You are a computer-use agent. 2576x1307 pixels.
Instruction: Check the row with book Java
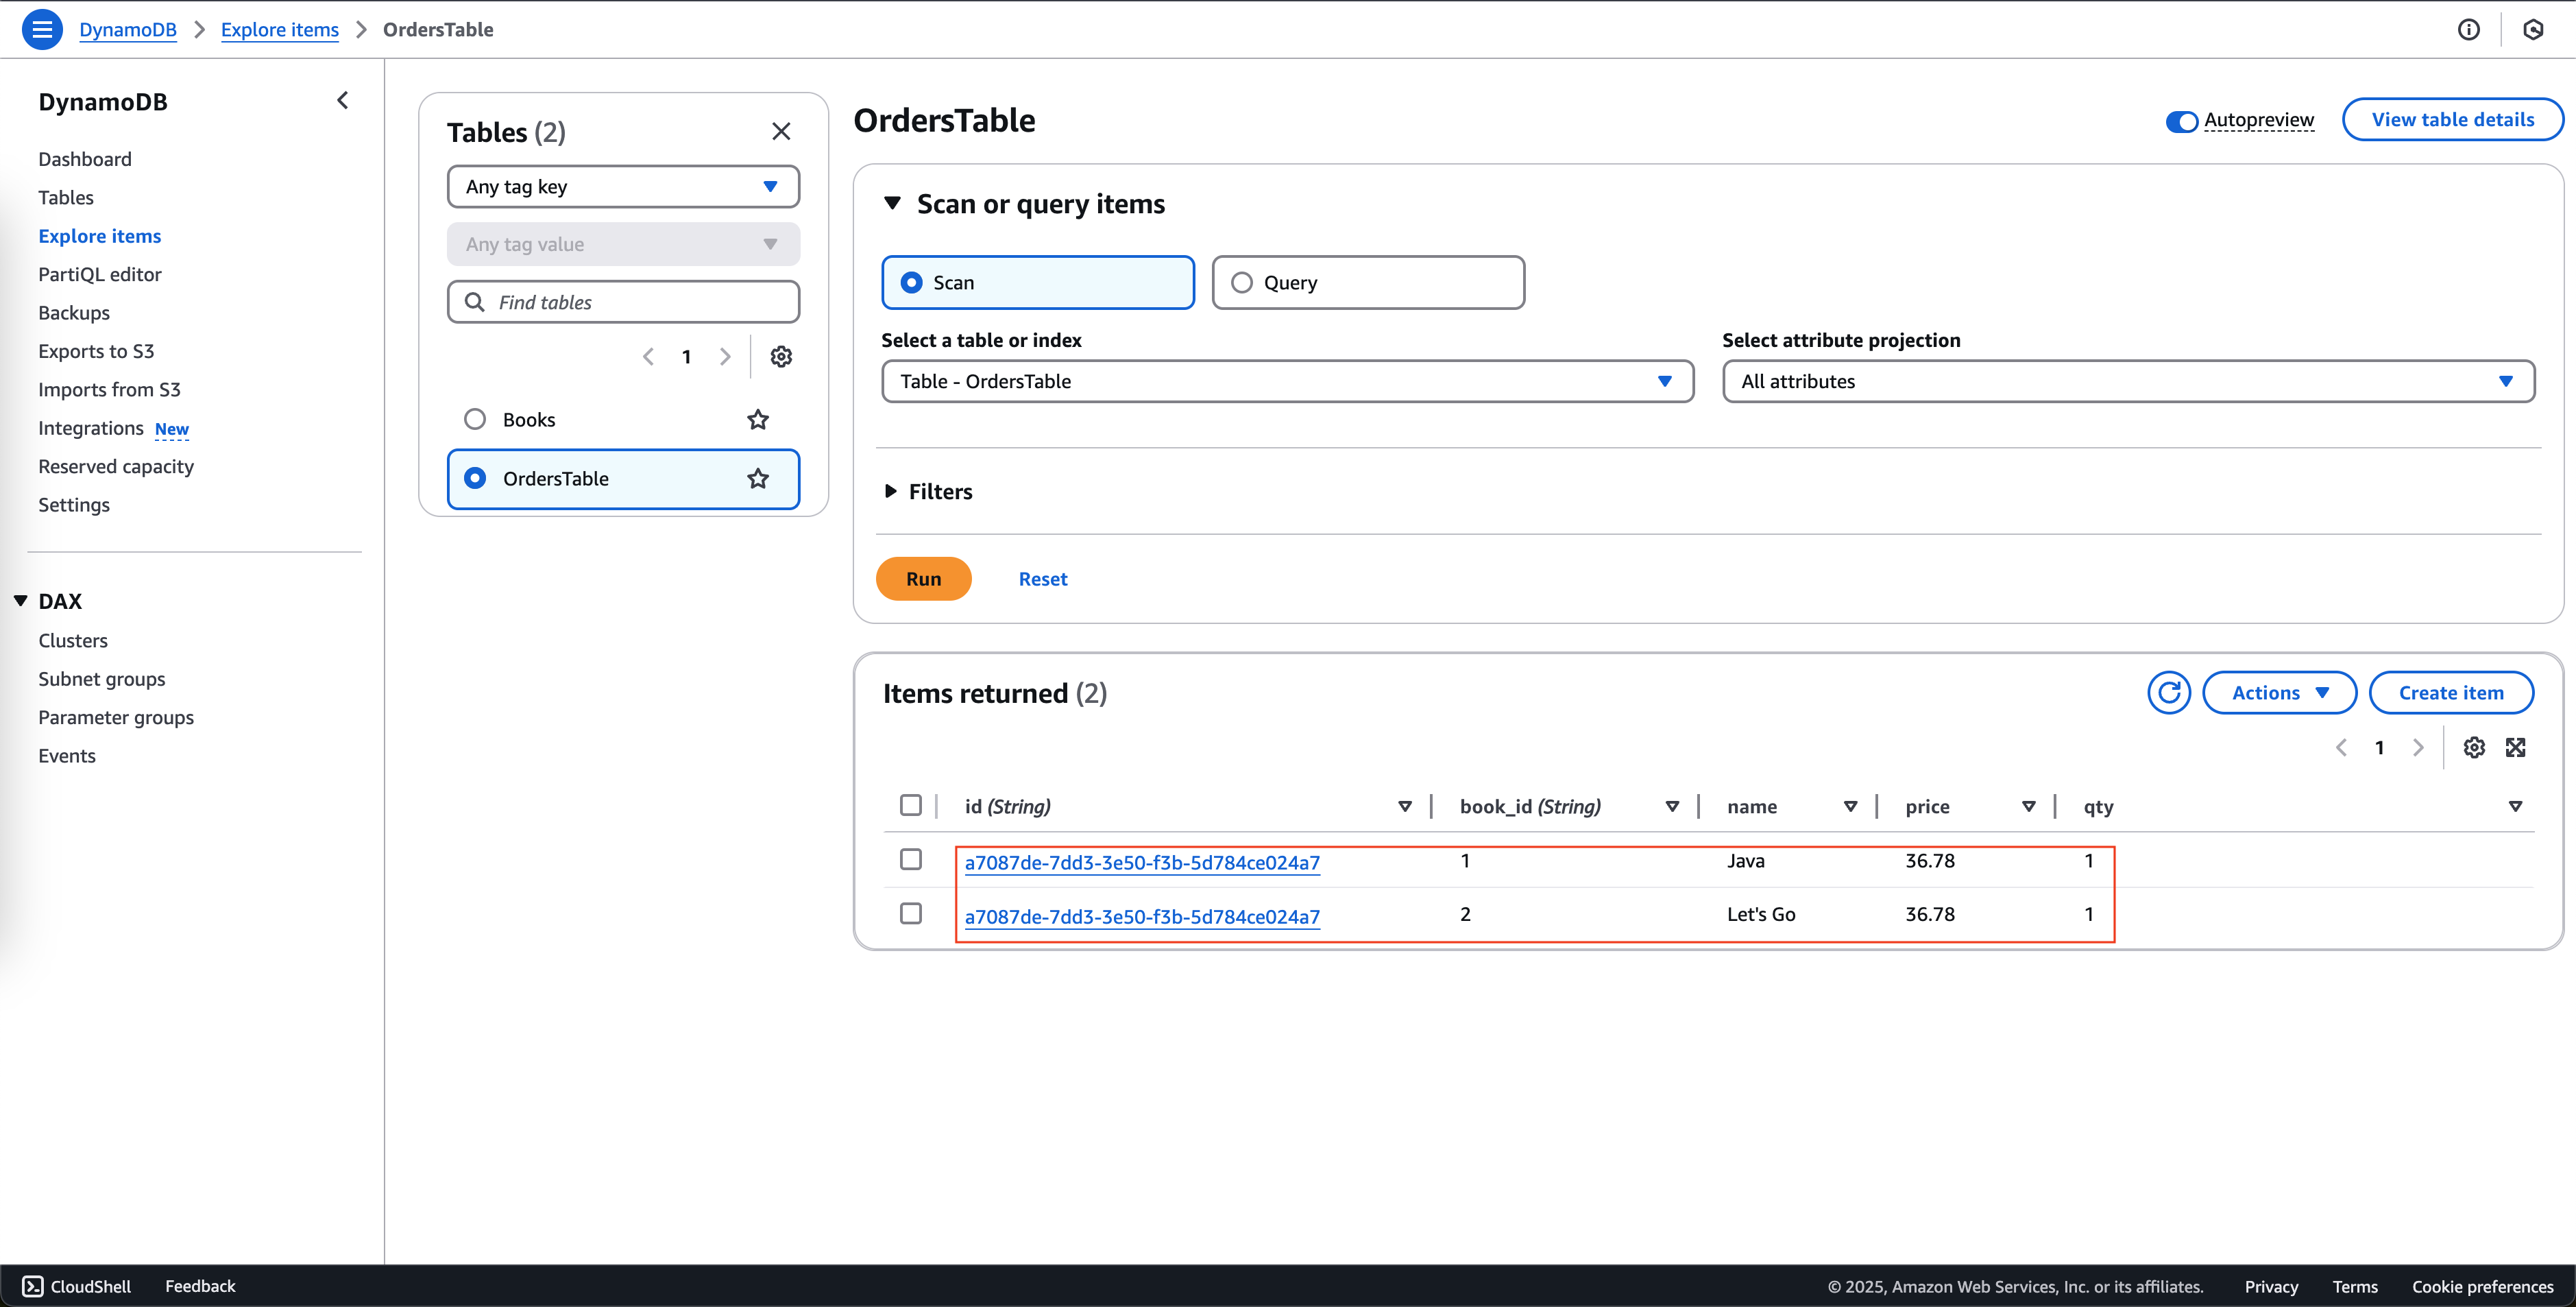tap(910, 859)
